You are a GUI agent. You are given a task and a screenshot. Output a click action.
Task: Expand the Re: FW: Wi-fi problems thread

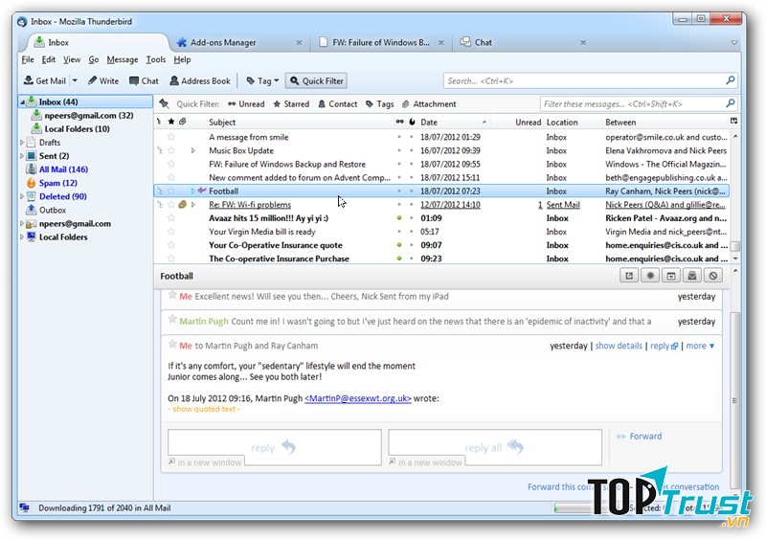193,205
